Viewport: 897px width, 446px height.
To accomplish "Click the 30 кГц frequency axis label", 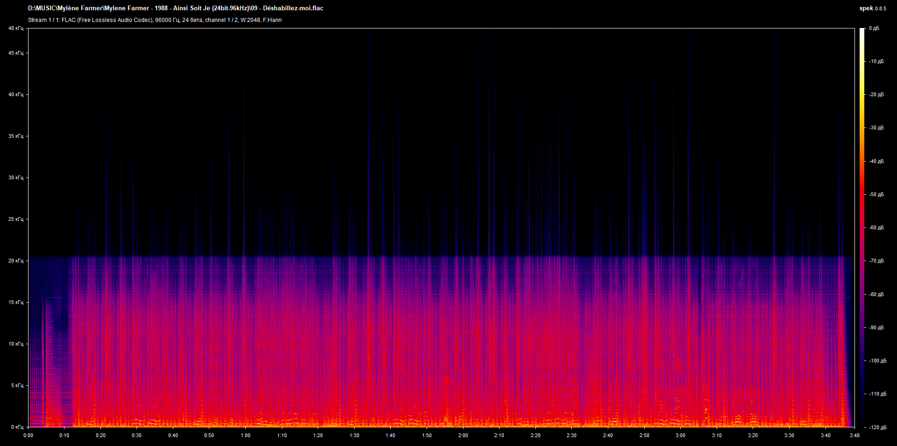I will (x=16, y=178).
